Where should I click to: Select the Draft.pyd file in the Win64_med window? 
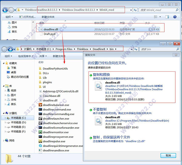tap(49, 34)
